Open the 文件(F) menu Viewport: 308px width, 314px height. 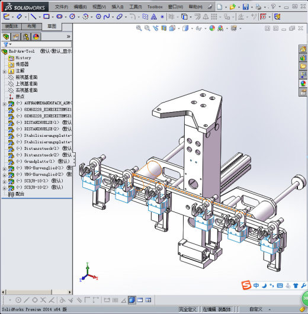point(62,7)
